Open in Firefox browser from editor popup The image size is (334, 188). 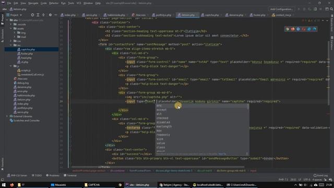point(293,29)
